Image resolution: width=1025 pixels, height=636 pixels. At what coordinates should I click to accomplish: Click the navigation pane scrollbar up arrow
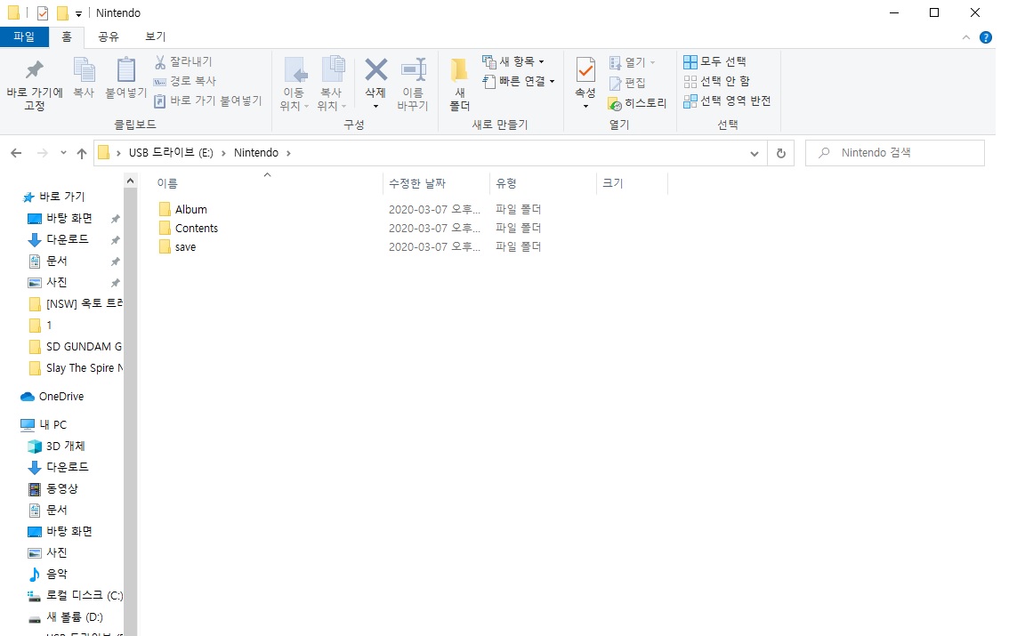[130, 181]
